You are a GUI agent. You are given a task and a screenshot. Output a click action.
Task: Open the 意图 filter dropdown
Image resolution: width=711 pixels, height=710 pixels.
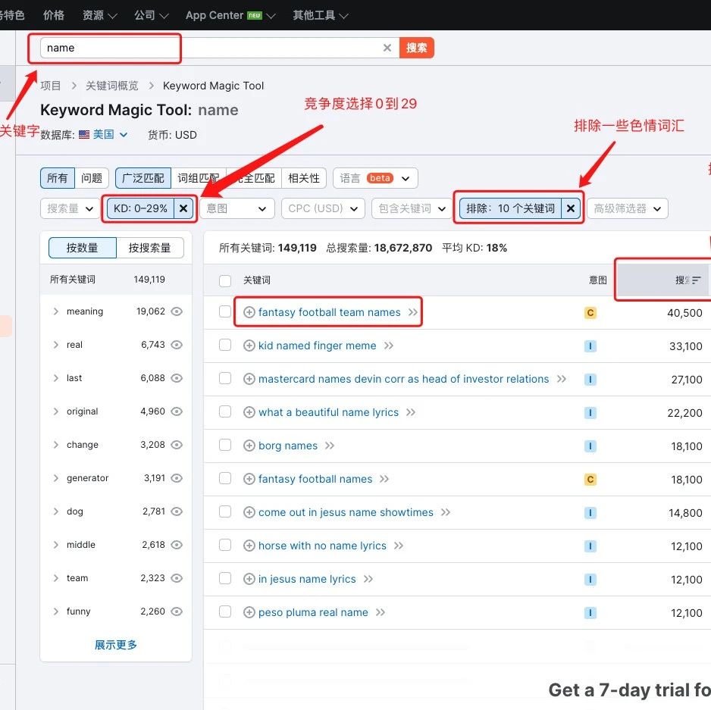pyautogui.click(x=236, y=208)
